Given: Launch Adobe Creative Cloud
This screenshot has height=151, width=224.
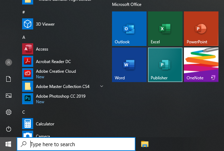Looking at the screenshot, I should [63, 74].
